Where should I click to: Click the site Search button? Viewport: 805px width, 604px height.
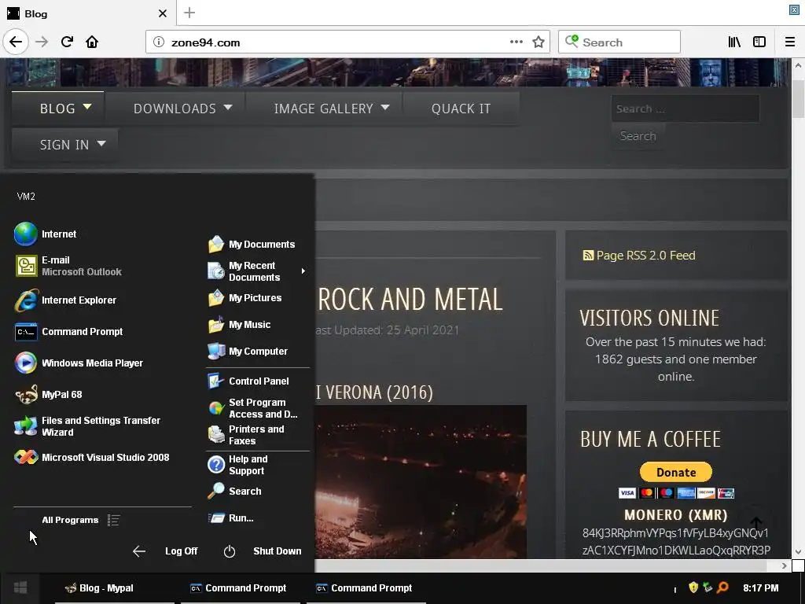click(638, 136)
